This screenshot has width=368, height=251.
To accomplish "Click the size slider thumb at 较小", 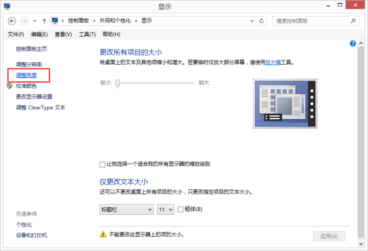I will 118,83.
